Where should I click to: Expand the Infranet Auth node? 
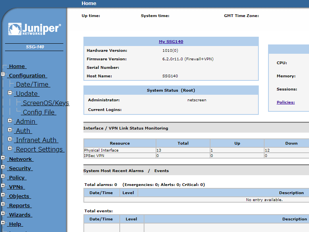(10, 139)
